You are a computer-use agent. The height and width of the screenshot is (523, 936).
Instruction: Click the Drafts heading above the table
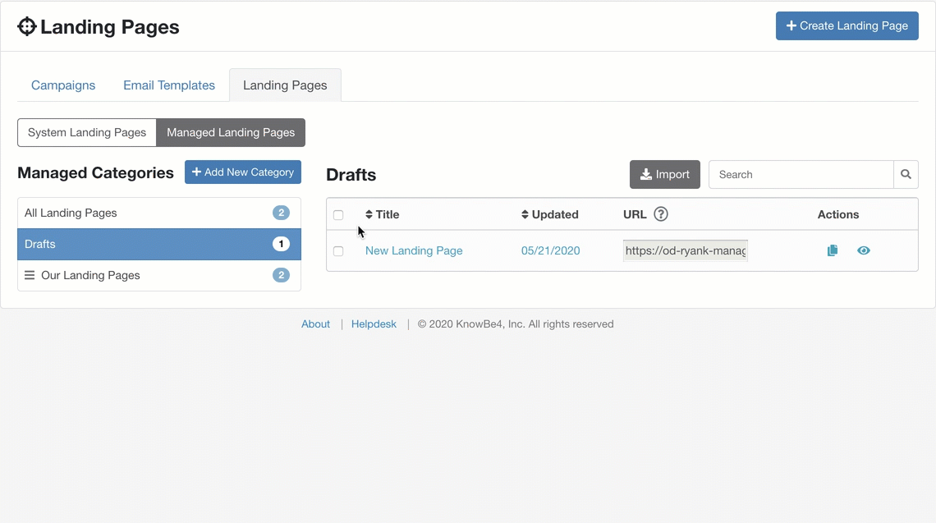click(351, 175)
